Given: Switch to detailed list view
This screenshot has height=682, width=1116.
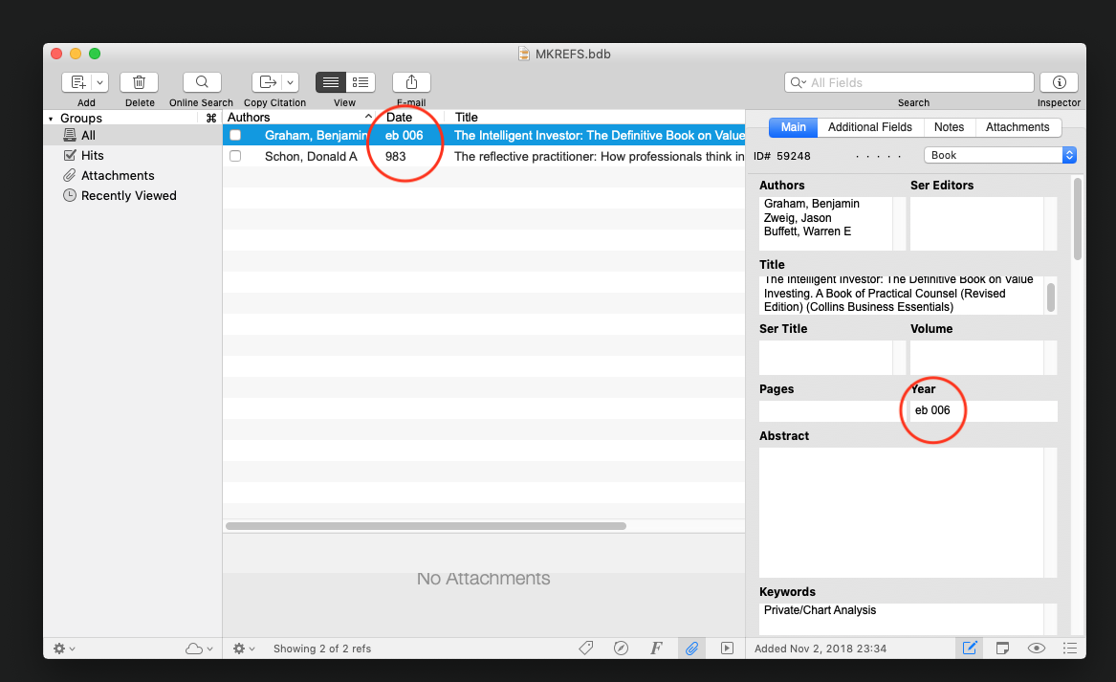Looking at the screenshot, I should tap(361, 82).
